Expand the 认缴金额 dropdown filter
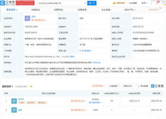Image resolution: width=166 pixels, height=119 pixels. pos(114,86)
